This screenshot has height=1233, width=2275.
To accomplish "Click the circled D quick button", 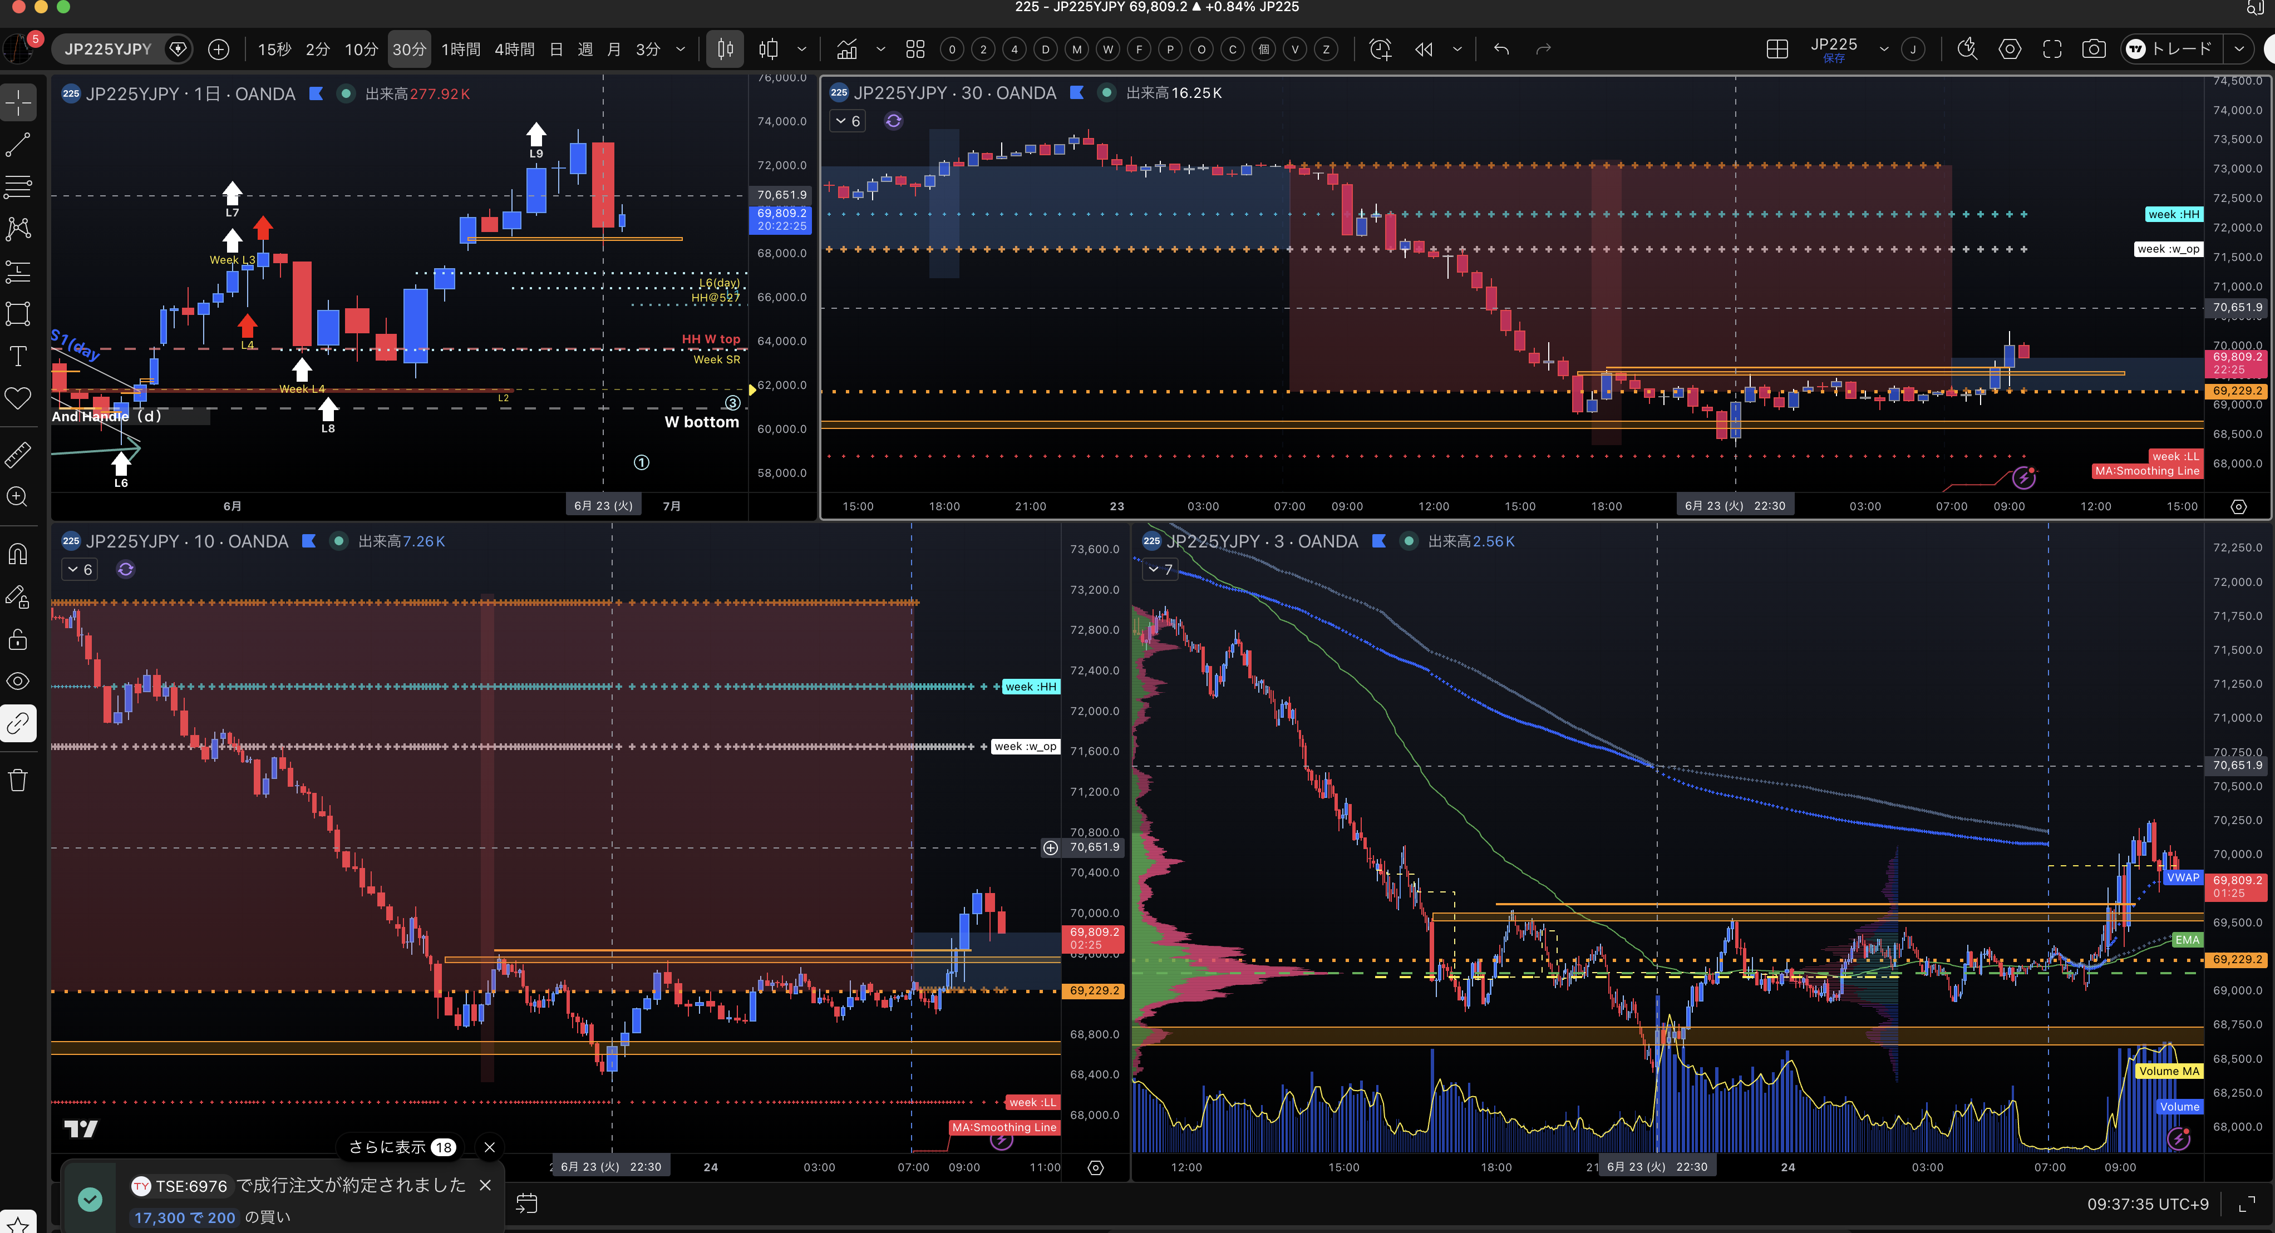I will [1046, 50].
